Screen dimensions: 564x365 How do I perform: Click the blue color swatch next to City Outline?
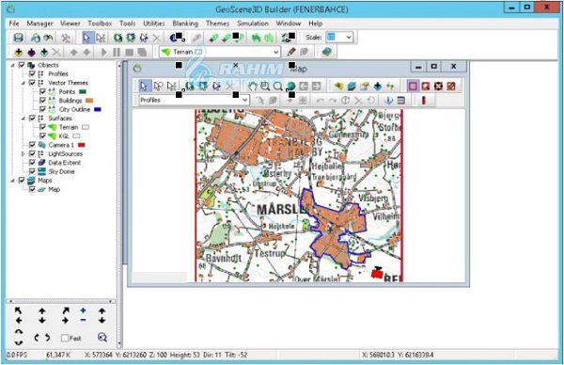click(x=98, y=109)
